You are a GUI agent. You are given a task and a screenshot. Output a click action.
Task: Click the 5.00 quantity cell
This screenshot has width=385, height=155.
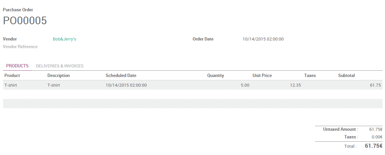tap(245, 85)
